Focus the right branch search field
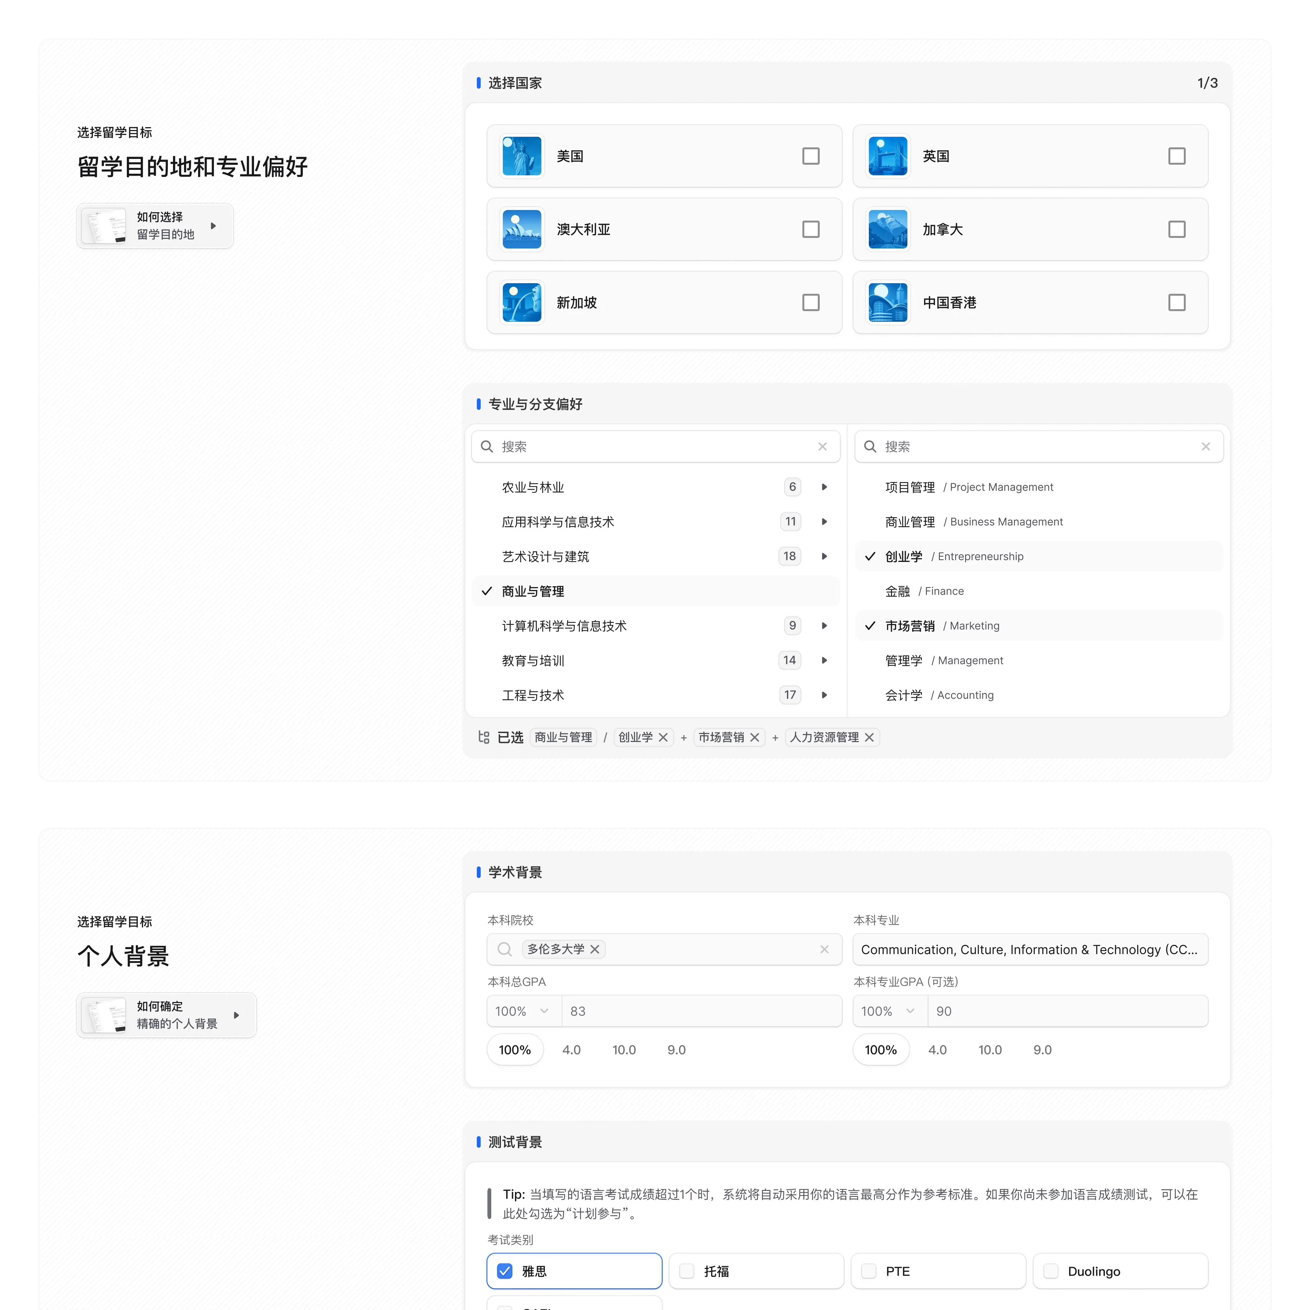Screen dimensions: 1310x1310 (1039, 446)
